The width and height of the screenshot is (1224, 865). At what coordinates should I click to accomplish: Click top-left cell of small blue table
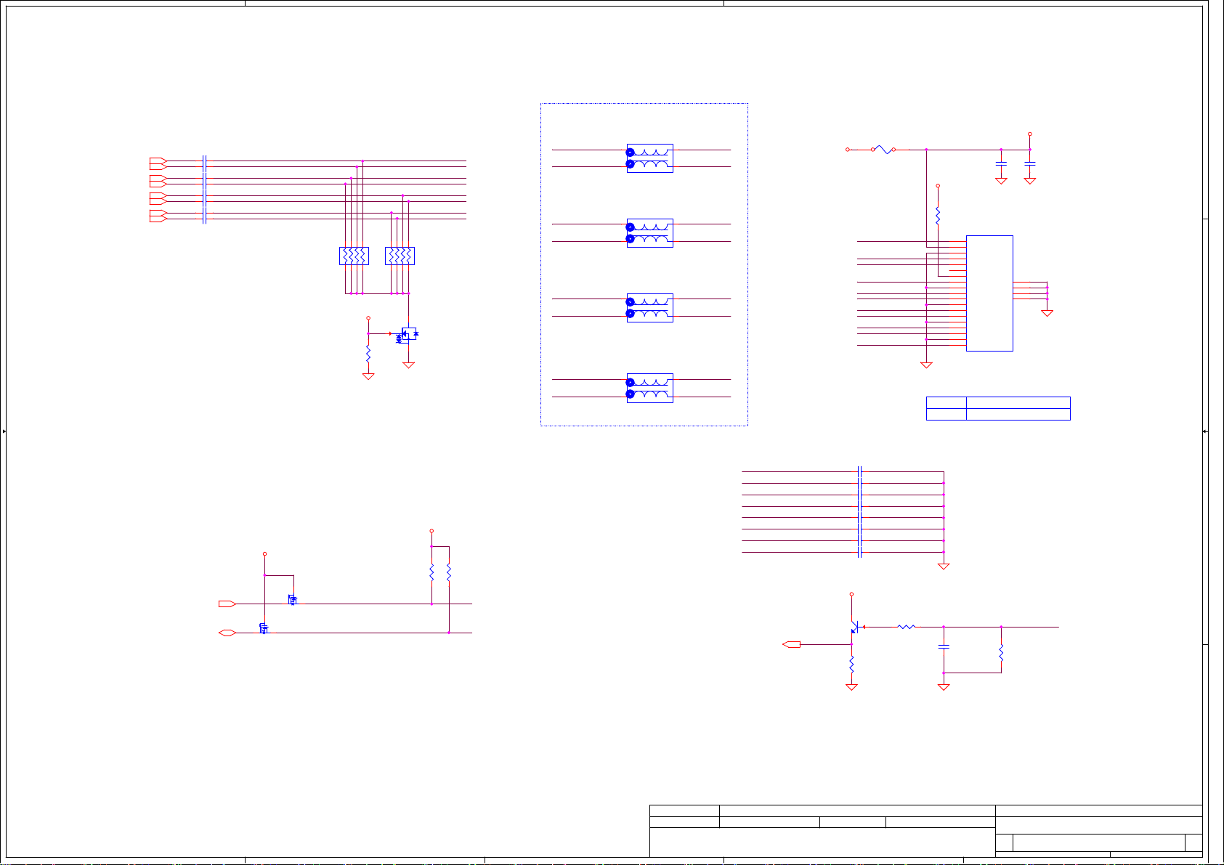(947, 402)
